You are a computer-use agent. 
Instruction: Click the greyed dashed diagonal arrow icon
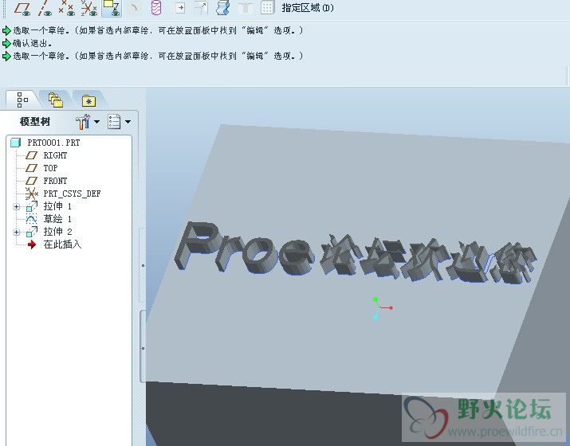(x=201, y=8)
